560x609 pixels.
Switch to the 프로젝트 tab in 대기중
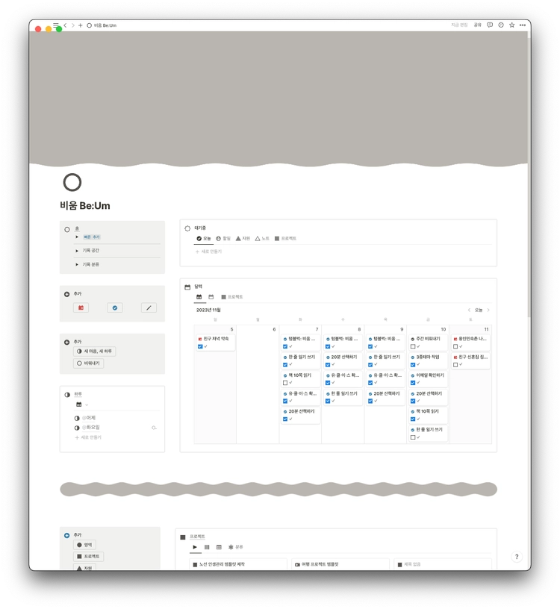click(286, 239)
